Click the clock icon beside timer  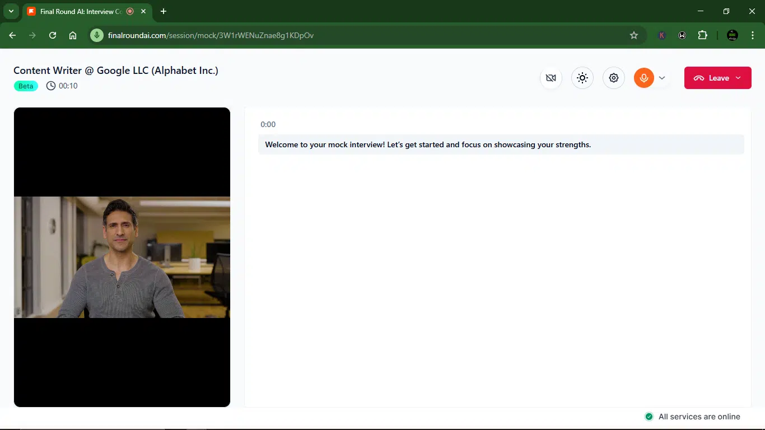(x=51, y=86)
